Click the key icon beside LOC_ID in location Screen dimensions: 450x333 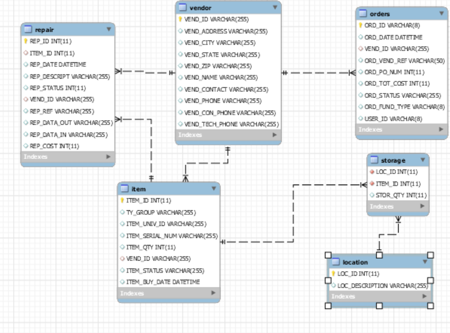333,272
